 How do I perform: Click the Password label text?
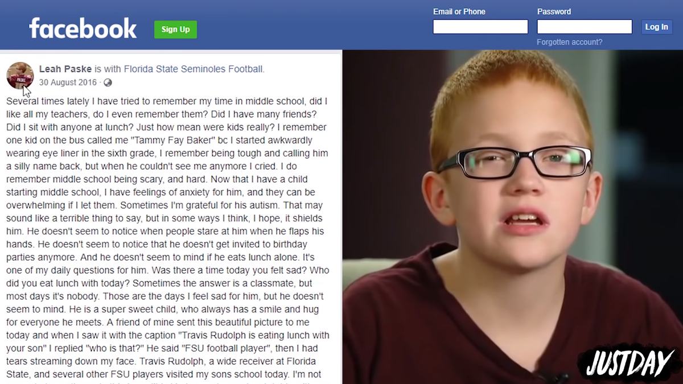coord(554,11)
